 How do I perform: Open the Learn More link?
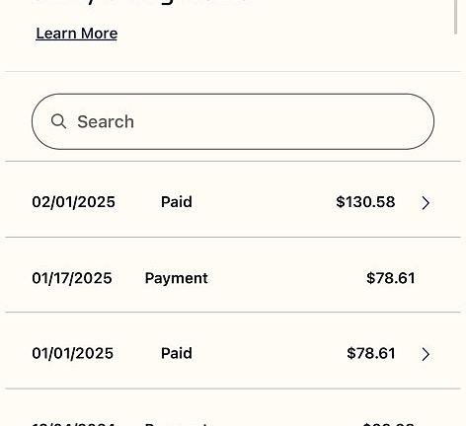77,34
